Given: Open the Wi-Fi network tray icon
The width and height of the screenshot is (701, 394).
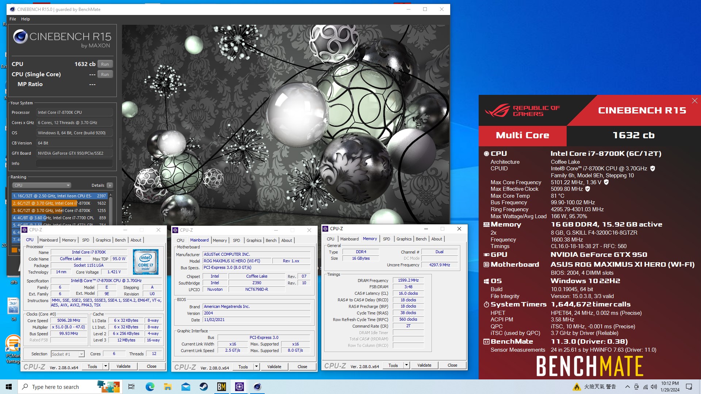Looking at the screenshot, I should point(645,387).
